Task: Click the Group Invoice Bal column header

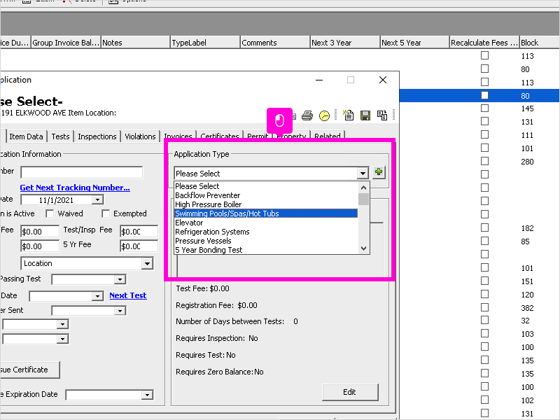Action: [66, 43]
